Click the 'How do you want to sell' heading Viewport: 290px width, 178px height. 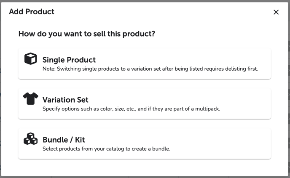87,34
